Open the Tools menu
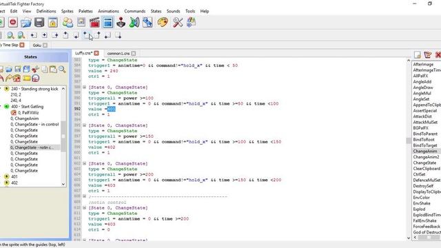The width and height of the screenshot is (441, 248). click(x=190, y=11)
